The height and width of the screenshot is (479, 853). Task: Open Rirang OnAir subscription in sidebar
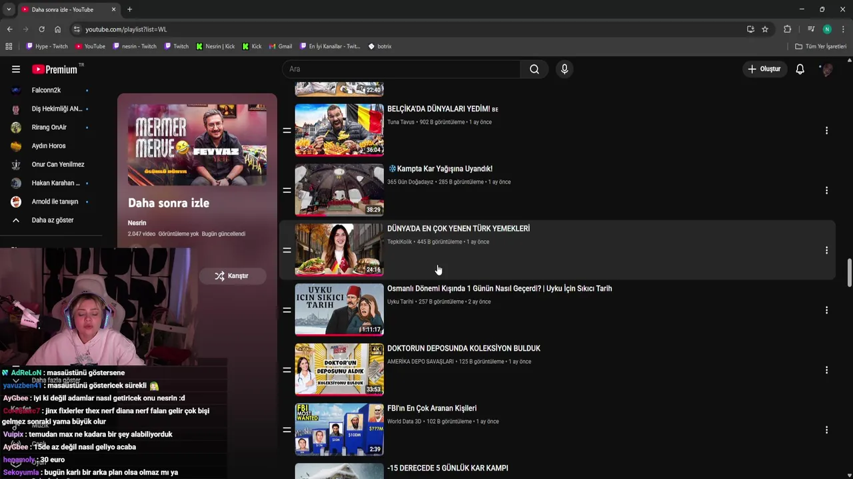[50, 127]
